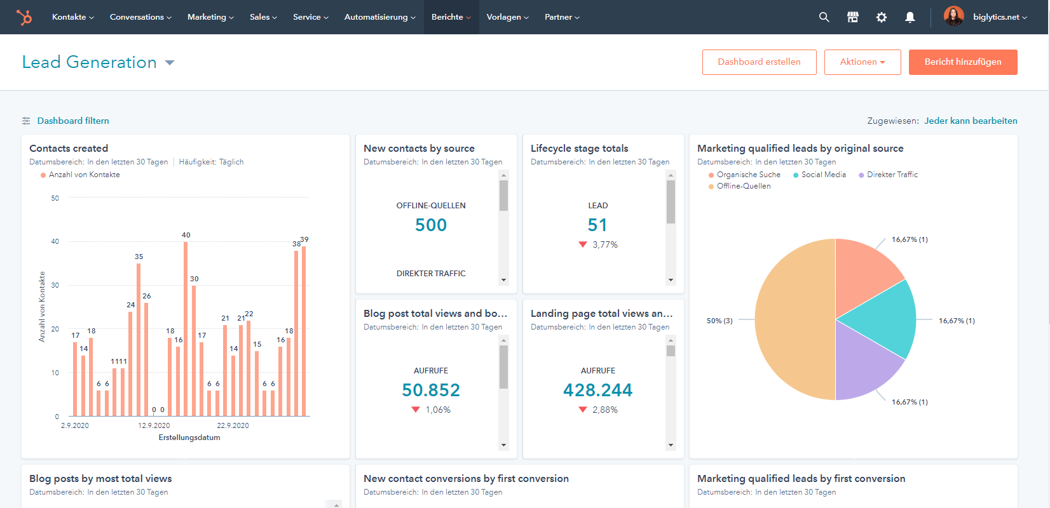This screenshot has height=508, width=1050.
Task: Click Jeder kann bearbeiten link
Action: point(971,121)
